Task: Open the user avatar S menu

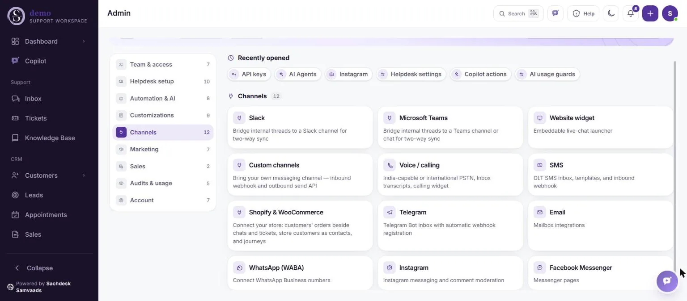Action: tap(670, 13)
